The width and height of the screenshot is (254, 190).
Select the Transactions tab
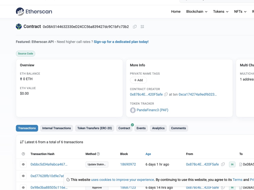[27, 128]
